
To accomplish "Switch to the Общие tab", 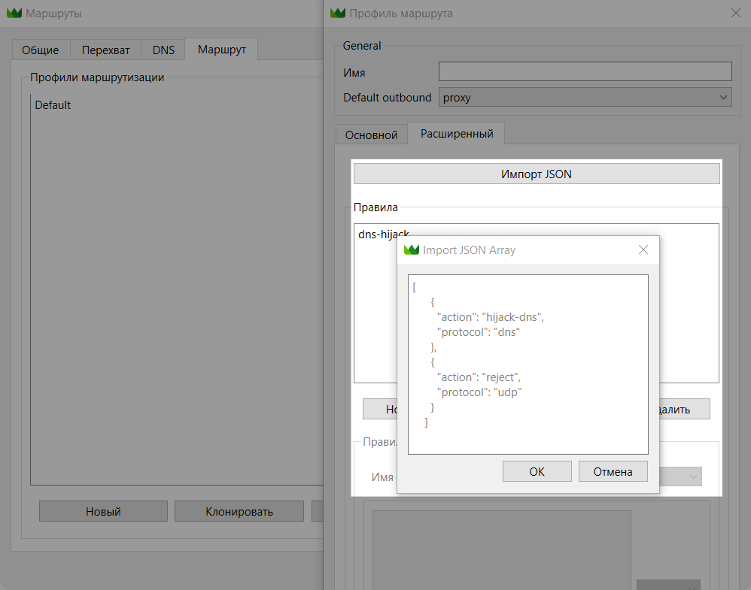I will (x=41, y=50).
